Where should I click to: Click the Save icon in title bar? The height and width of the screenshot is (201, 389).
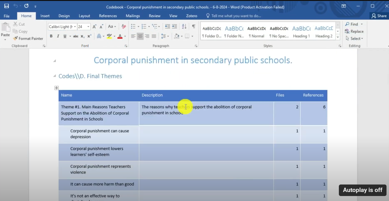(x=7, y=6)
